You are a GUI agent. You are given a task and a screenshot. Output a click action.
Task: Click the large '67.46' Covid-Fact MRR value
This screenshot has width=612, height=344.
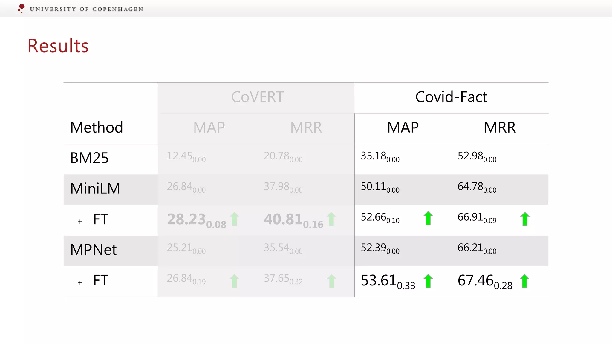click(x=485, y=282)
